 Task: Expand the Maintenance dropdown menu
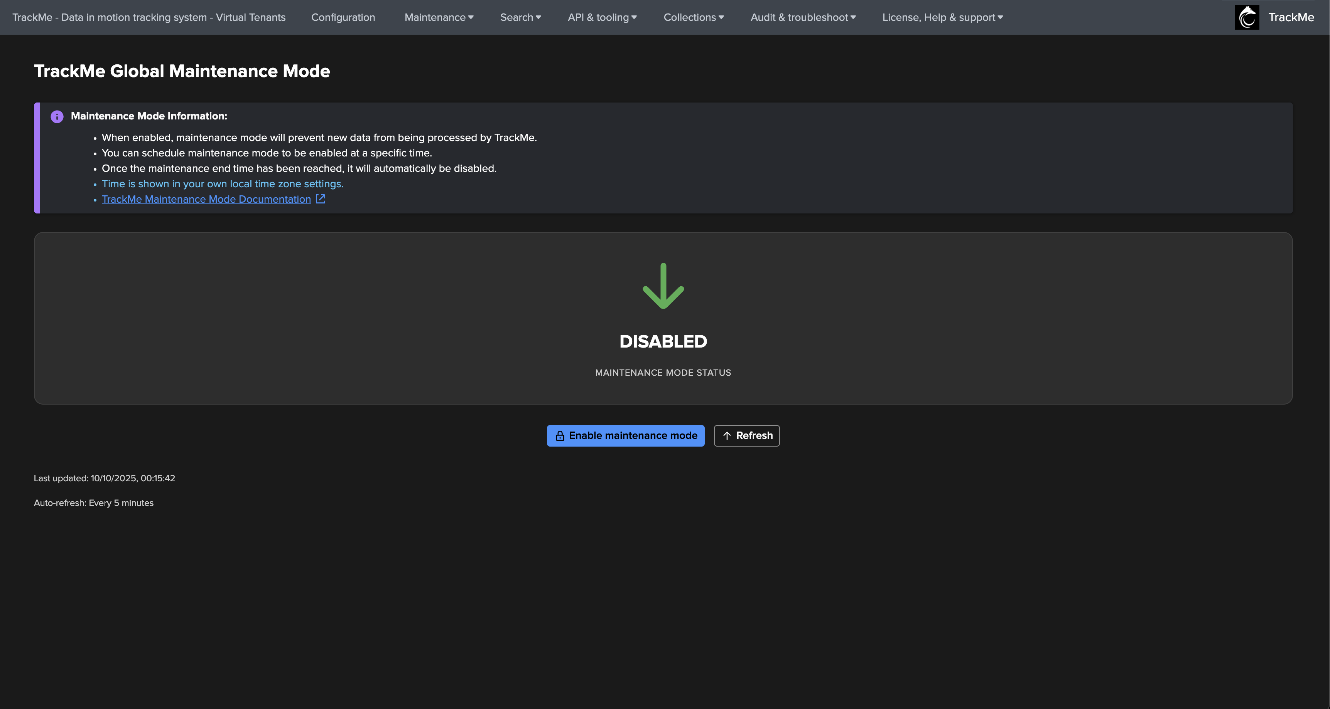coord(438,17)
